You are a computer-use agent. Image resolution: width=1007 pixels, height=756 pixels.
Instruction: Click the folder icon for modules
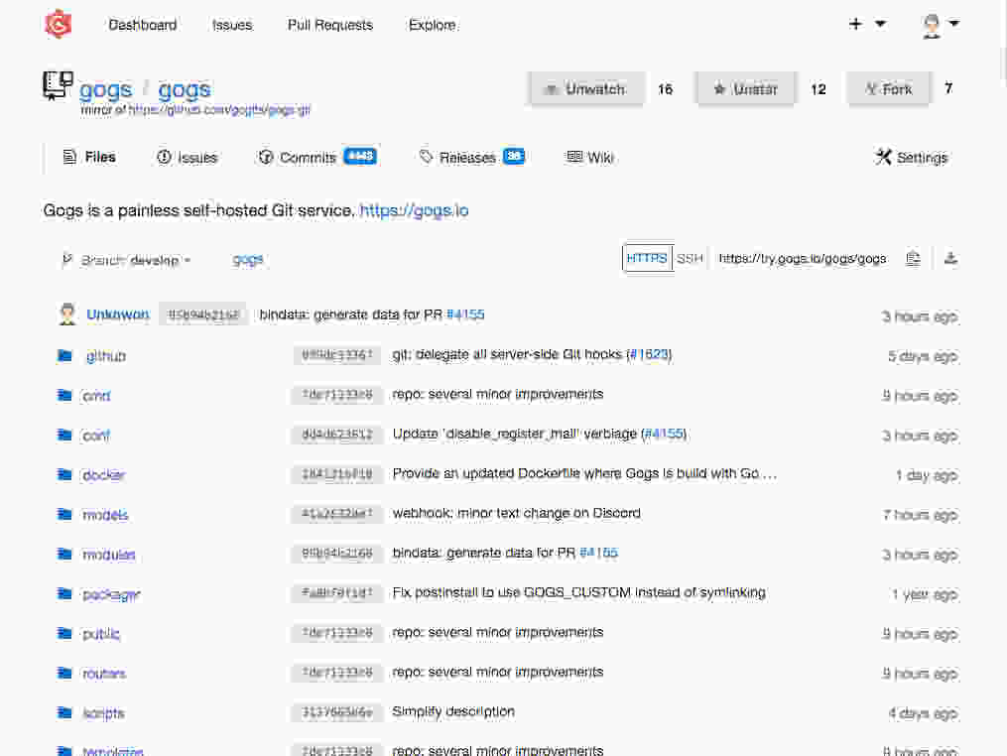tap(64, 554)
